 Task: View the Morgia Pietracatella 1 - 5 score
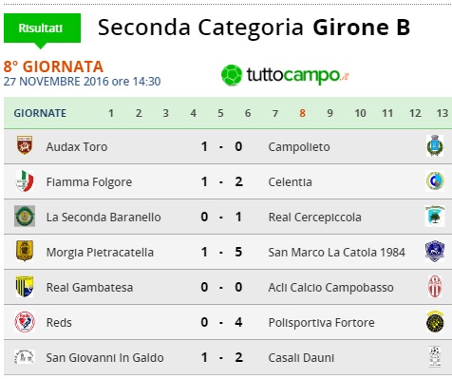click(x=221, y=252)
